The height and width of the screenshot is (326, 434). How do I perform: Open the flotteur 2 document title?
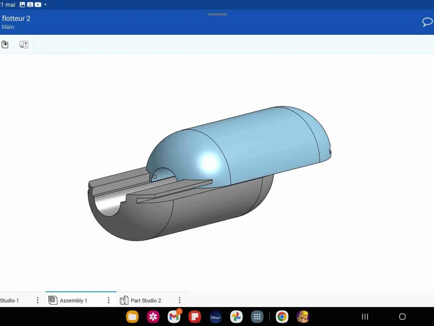coord(16,18)
